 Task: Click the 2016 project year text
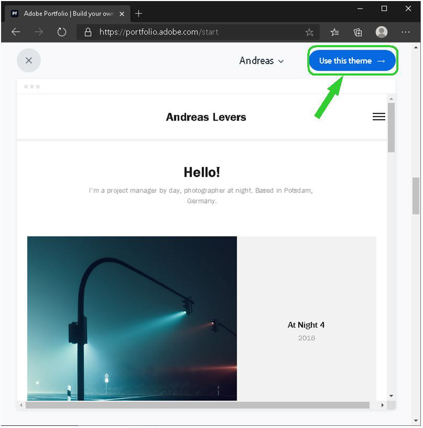(306, 338)
